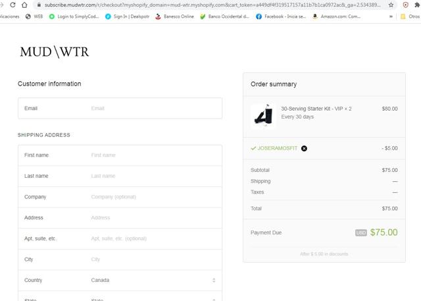Open the Amazon.com bookmark
421x301 pixels.
tap(336, 16)
